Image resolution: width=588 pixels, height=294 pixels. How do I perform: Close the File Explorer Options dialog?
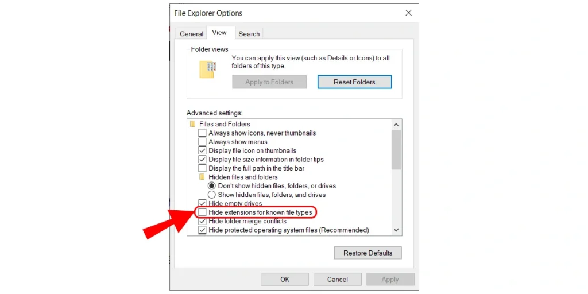coord(409,13)
